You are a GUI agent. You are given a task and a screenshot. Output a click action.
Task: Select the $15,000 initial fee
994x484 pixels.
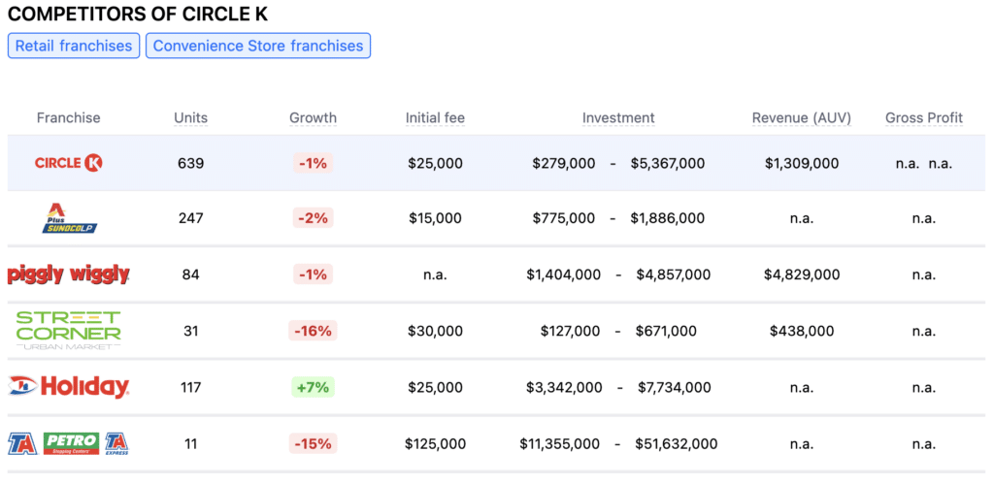pyautogui.click(x=436, y=218)
